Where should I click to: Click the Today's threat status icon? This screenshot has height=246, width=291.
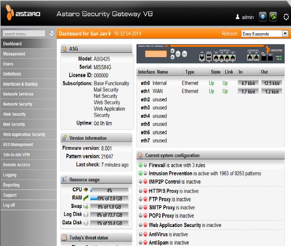64,238
